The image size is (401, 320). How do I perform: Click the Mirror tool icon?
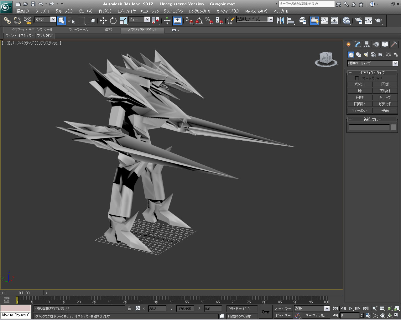[280, 21]
